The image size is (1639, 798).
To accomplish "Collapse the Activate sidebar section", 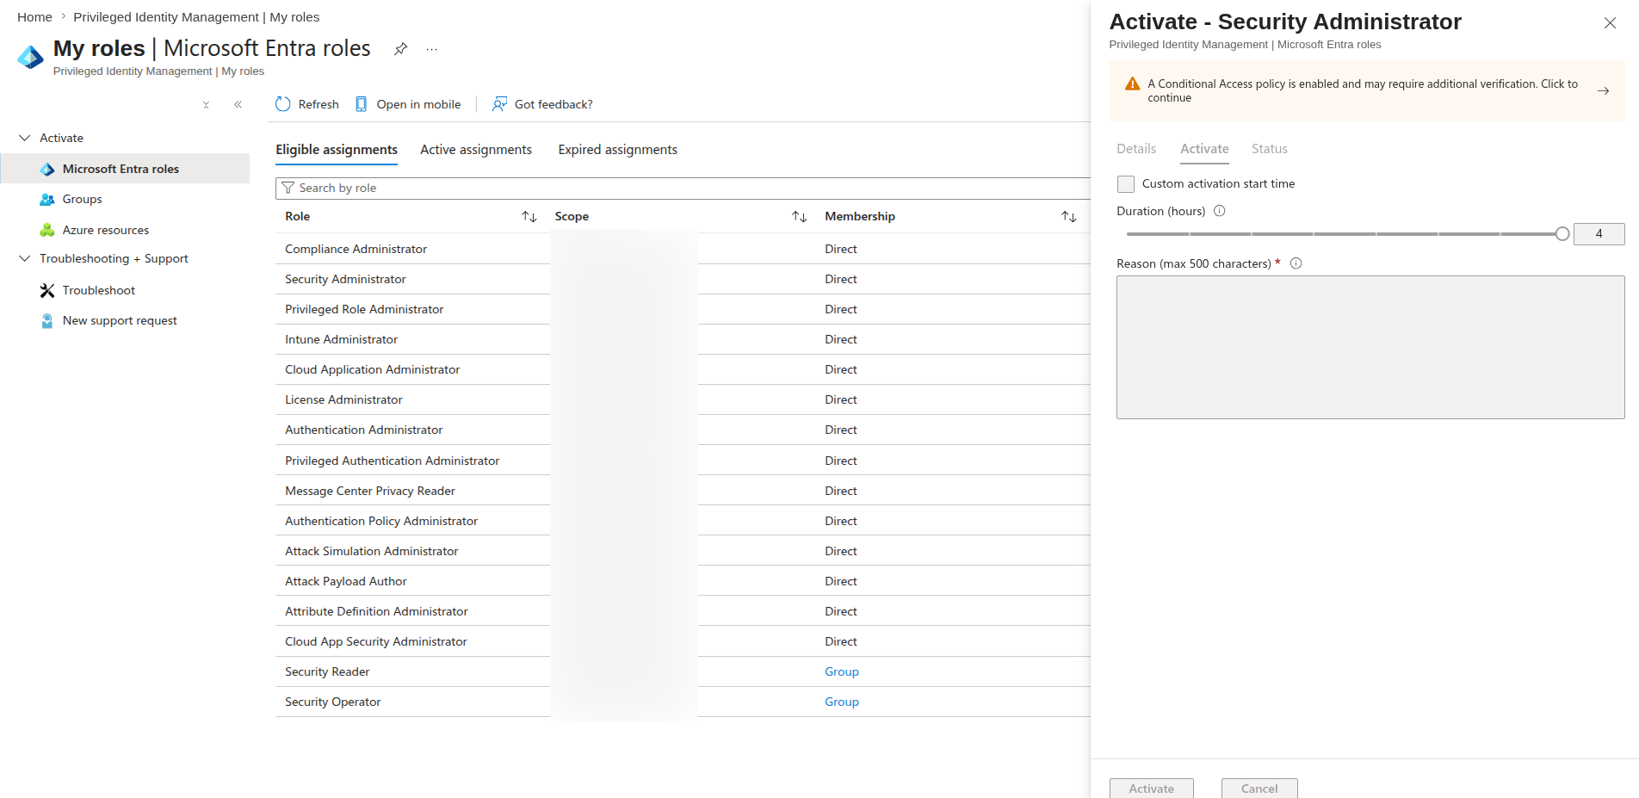I will click(25, 138).
